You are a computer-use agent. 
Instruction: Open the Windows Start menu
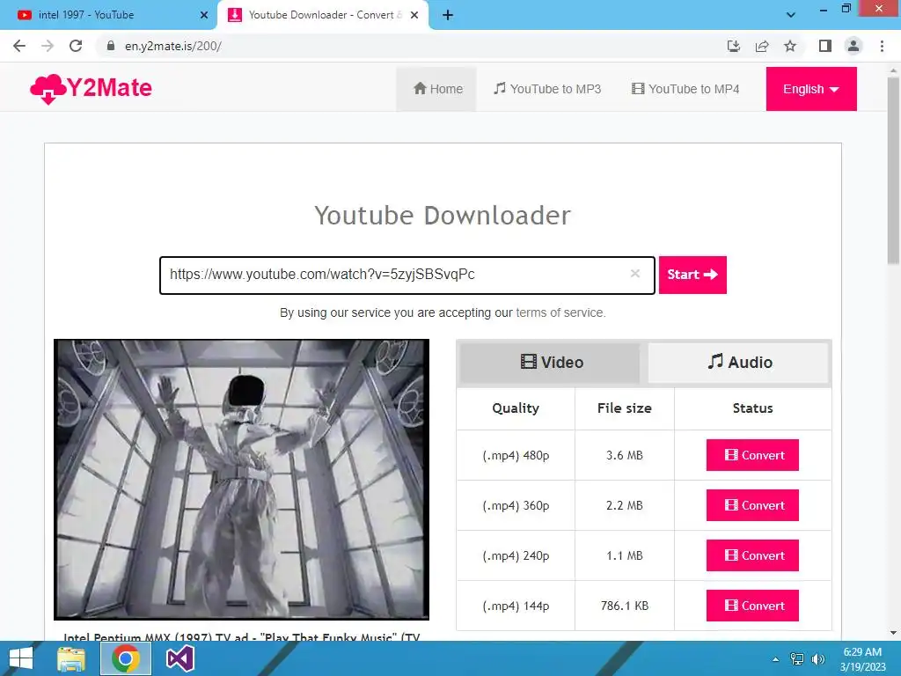21,658
